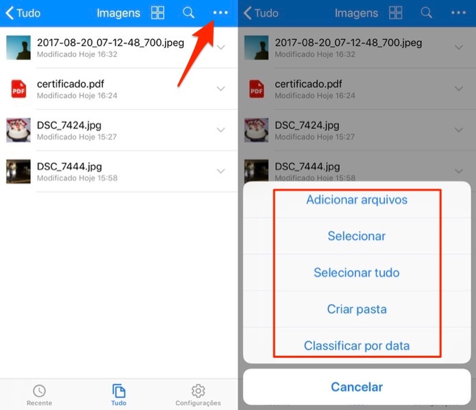Open the silhouette thumbnail of the jpeg on left

click(18, 47)
